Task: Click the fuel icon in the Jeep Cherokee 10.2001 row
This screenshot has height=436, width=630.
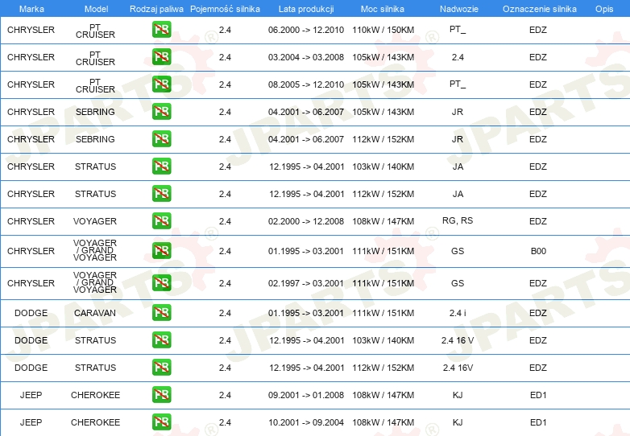Action: click(x=161, y=422)
